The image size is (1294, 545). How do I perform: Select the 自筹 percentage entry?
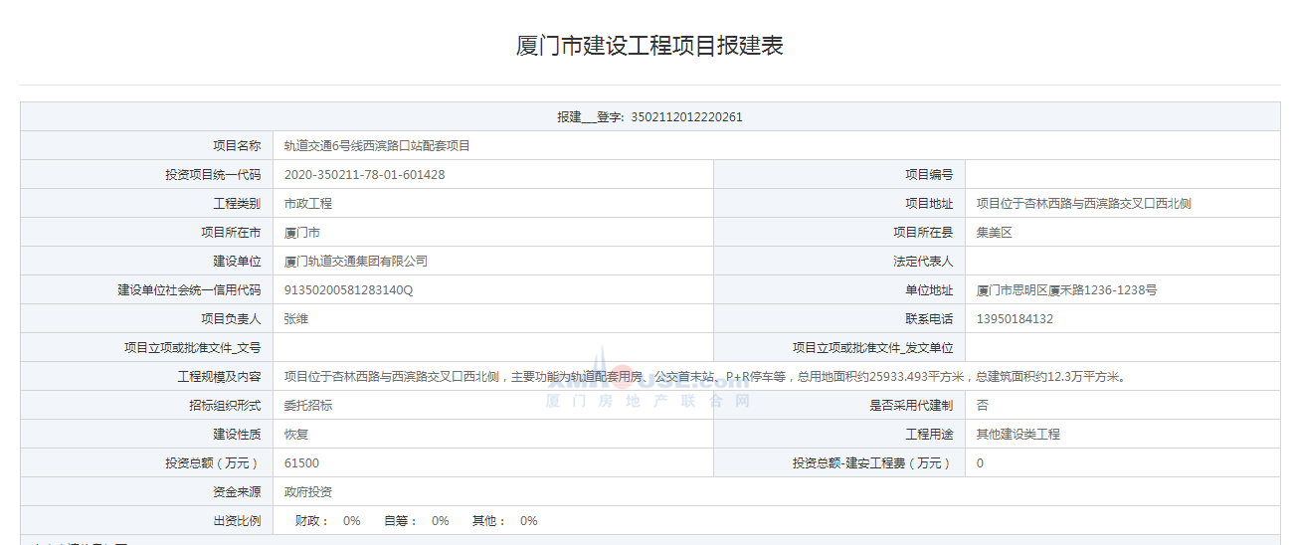(x=417, y=521)
